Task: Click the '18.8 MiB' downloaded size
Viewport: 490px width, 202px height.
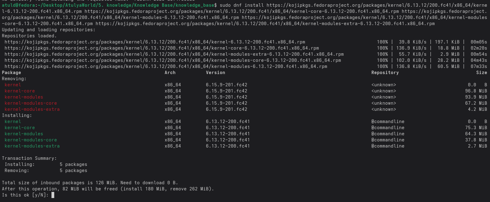Action: tap(449, 48)
